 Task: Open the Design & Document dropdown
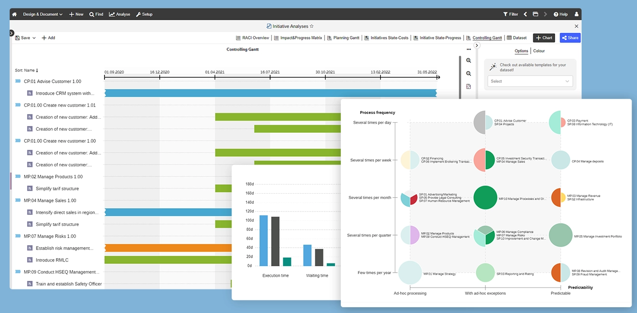point(43,14)
